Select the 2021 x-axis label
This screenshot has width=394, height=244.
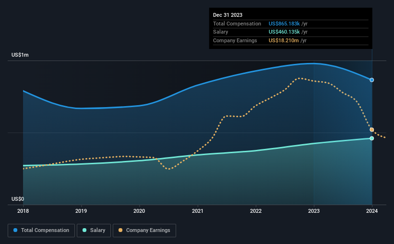[198, 211]
